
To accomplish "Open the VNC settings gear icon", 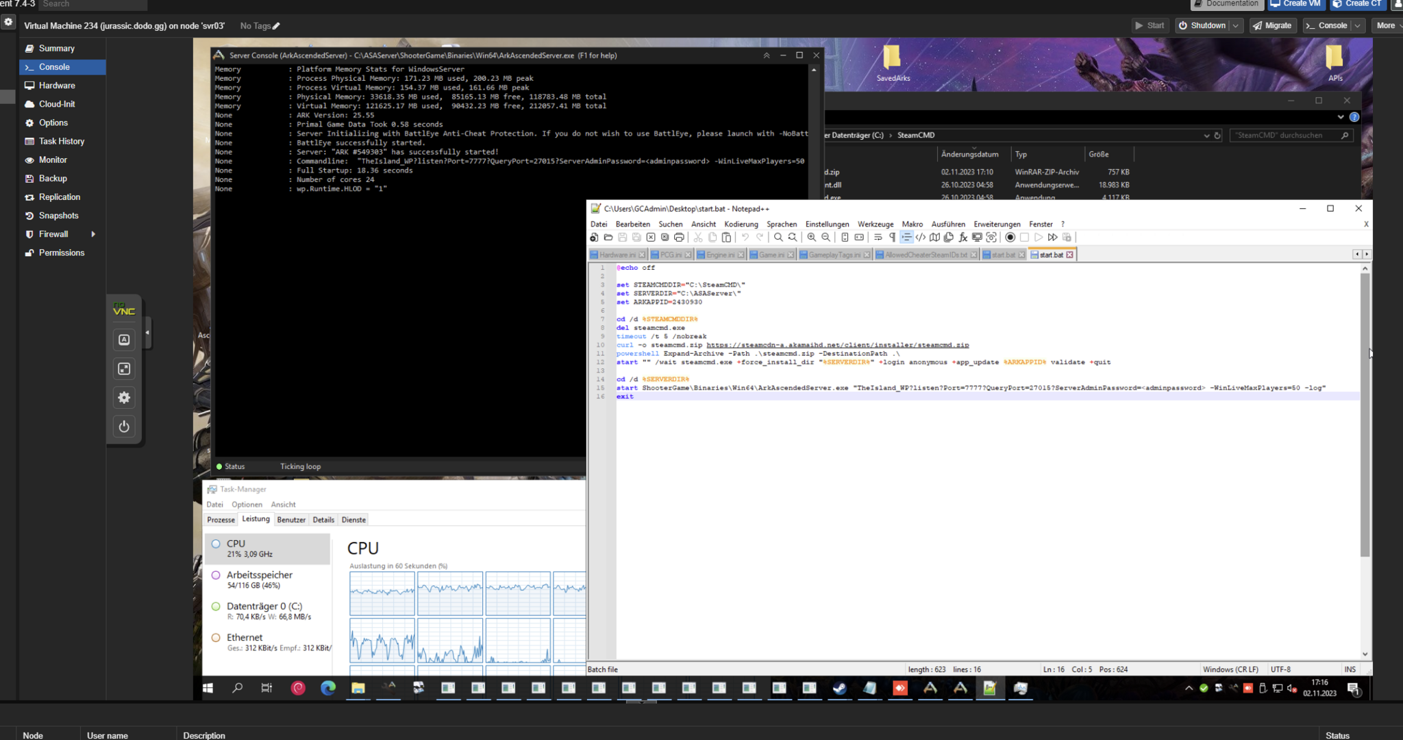I will click(124, 397).
